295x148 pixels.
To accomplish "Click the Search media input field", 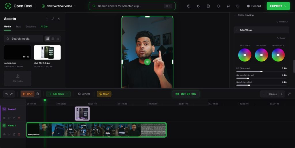I will point(23,39).
